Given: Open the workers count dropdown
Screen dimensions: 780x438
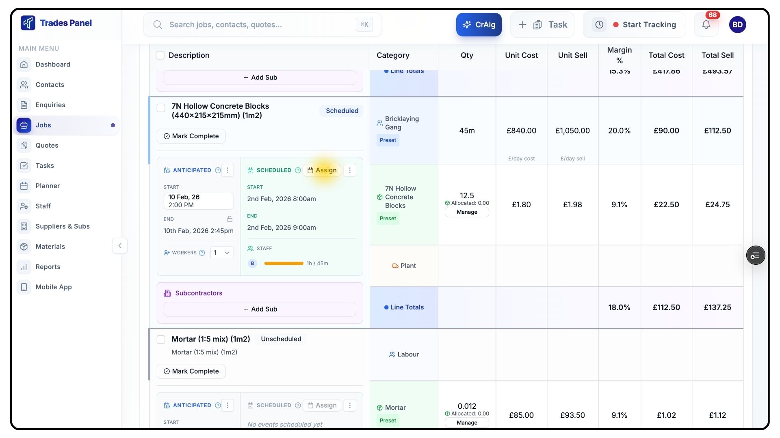Looking at the screenshot, I should (222, 253).
